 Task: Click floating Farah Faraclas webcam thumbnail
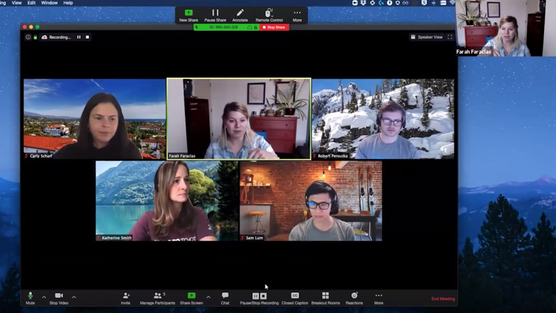(x=506, y=28)
